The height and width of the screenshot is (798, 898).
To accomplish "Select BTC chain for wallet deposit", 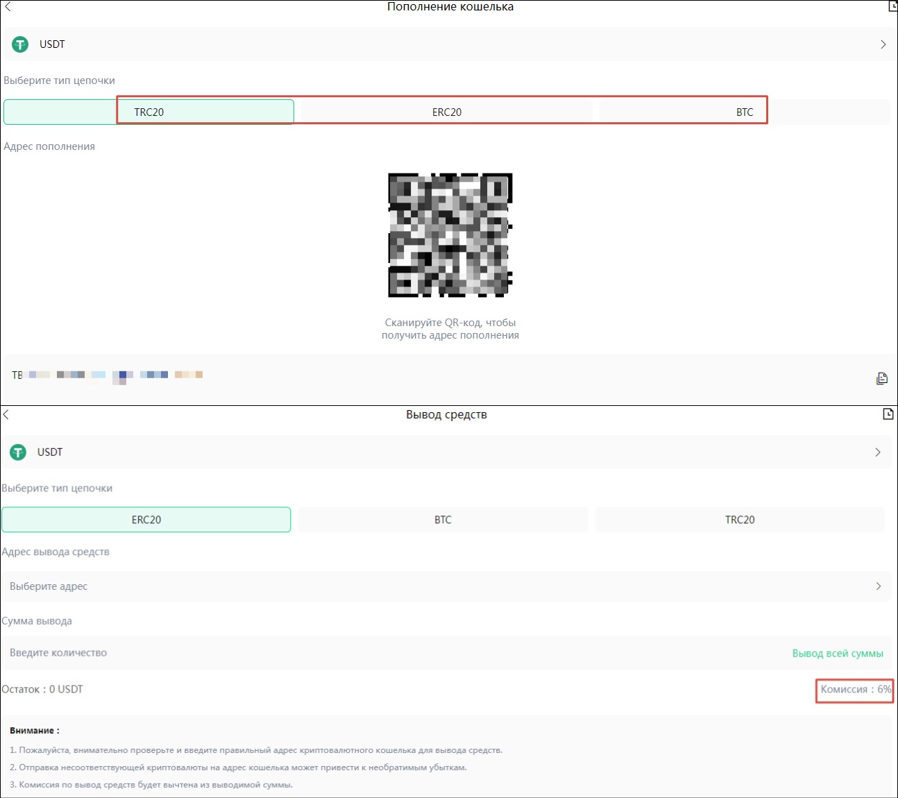I will point(744,112).
